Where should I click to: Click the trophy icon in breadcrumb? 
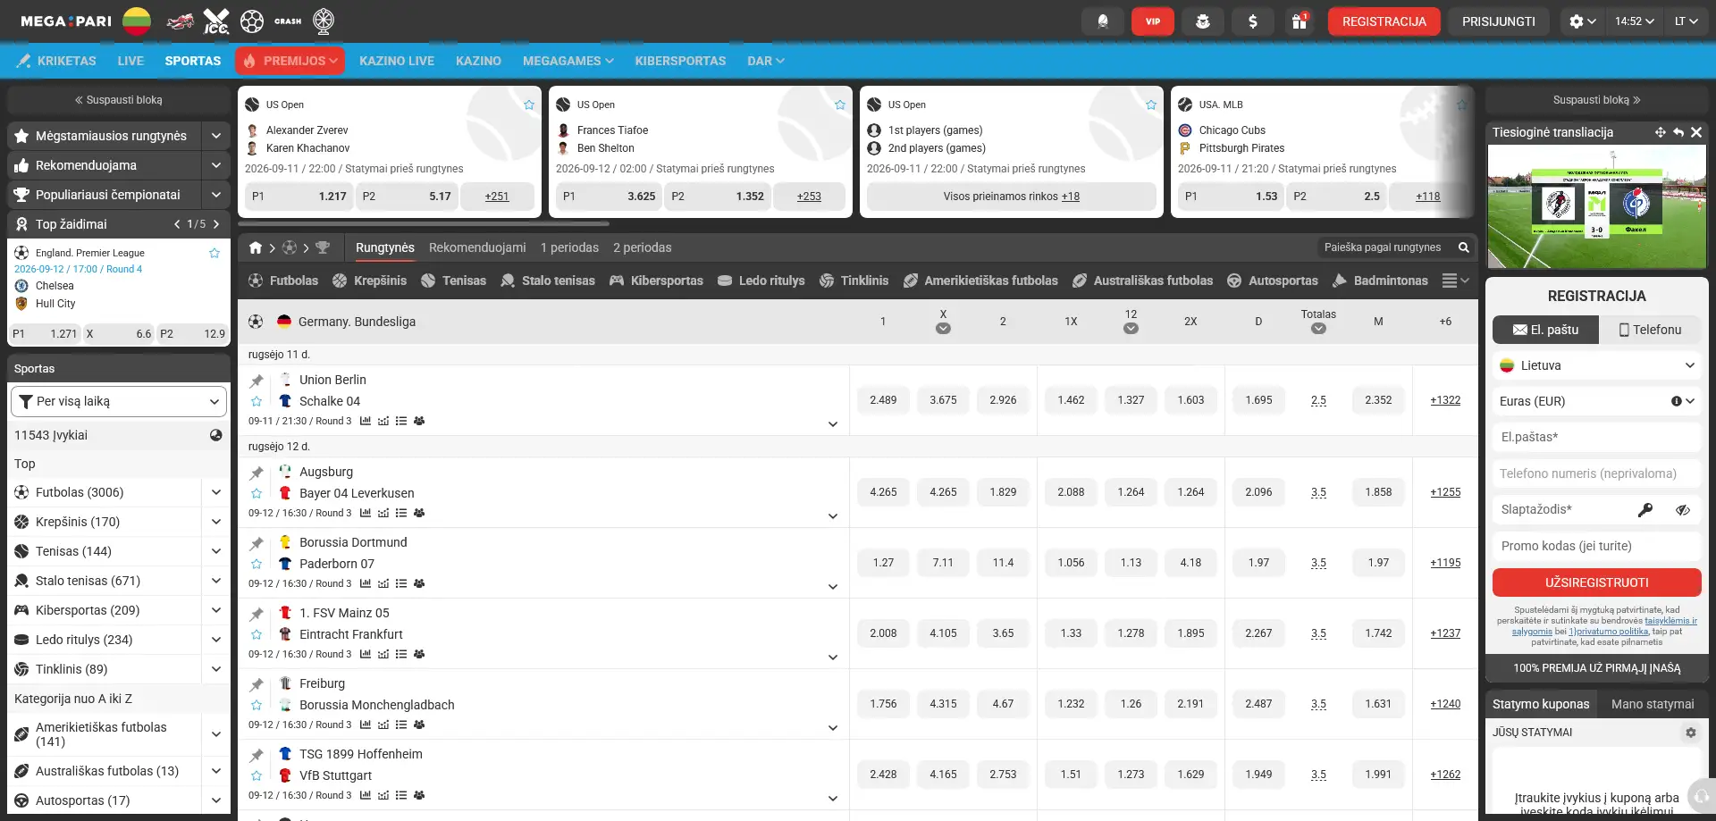323,247
